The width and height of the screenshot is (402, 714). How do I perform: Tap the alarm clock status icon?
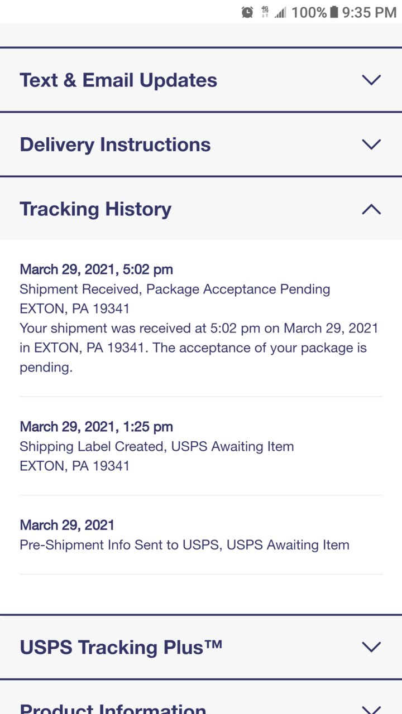coord(247,12)
